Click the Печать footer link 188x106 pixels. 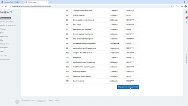tap(58, 101)
